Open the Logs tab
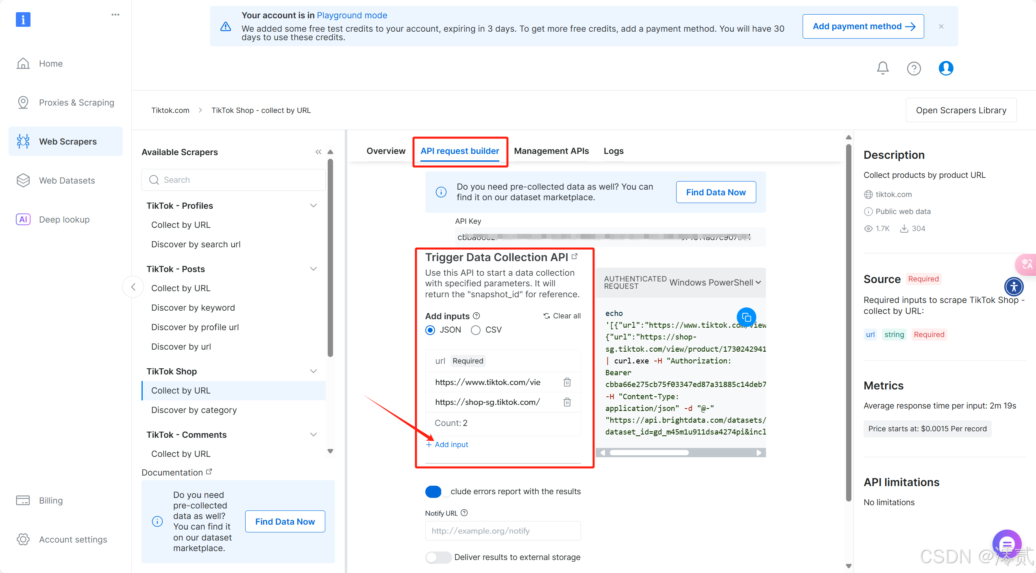 coord(613,151)
